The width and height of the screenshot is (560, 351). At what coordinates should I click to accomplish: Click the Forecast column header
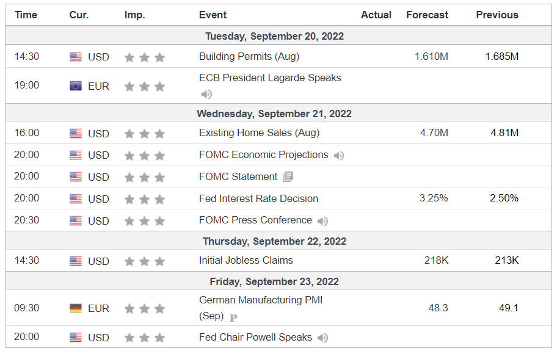point(427,15)
